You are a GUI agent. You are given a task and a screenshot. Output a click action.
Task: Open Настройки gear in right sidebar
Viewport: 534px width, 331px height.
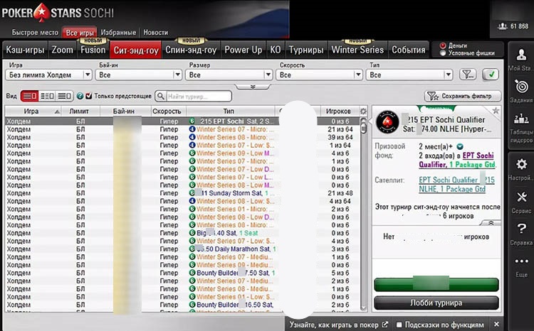tap(521, 165)
